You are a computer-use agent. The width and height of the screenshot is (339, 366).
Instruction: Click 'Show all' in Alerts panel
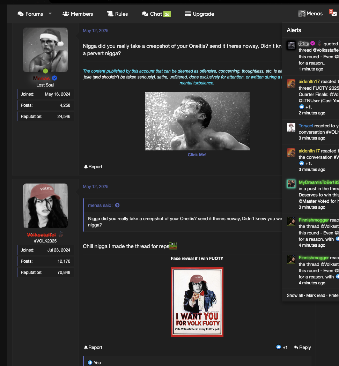pyautogui.click(x=295, y=295)
